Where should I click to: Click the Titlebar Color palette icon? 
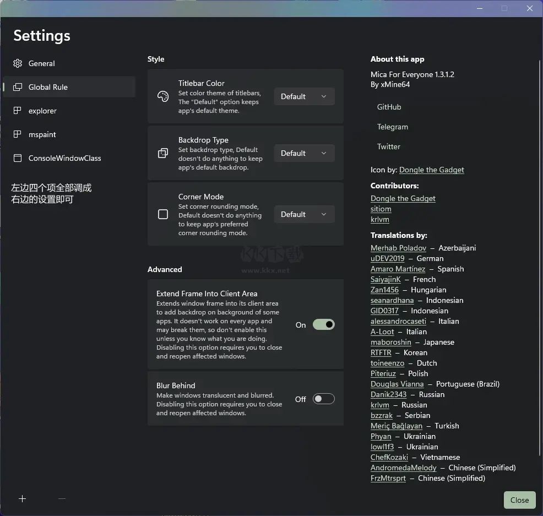[x=163, y=97]
